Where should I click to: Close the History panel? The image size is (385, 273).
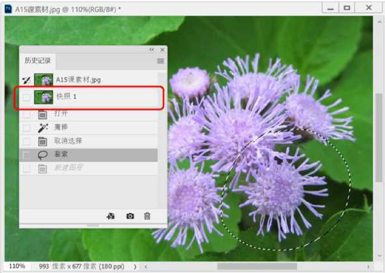pos(162,50)
